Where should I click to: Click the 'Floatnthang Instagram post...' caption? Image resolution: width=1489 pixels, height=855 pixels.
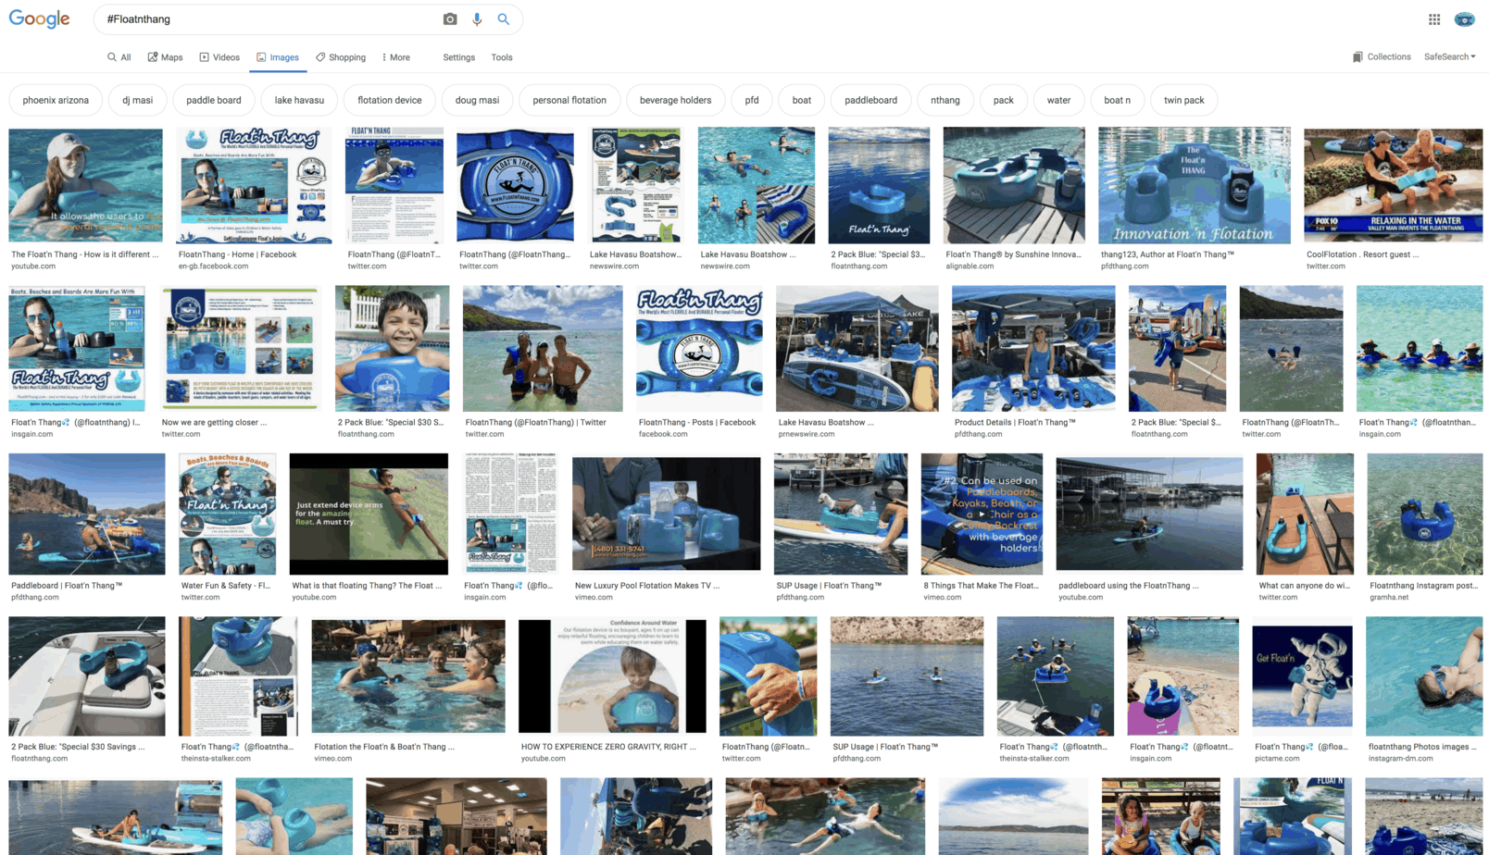pyautogui.click(x=1424, y=586)
